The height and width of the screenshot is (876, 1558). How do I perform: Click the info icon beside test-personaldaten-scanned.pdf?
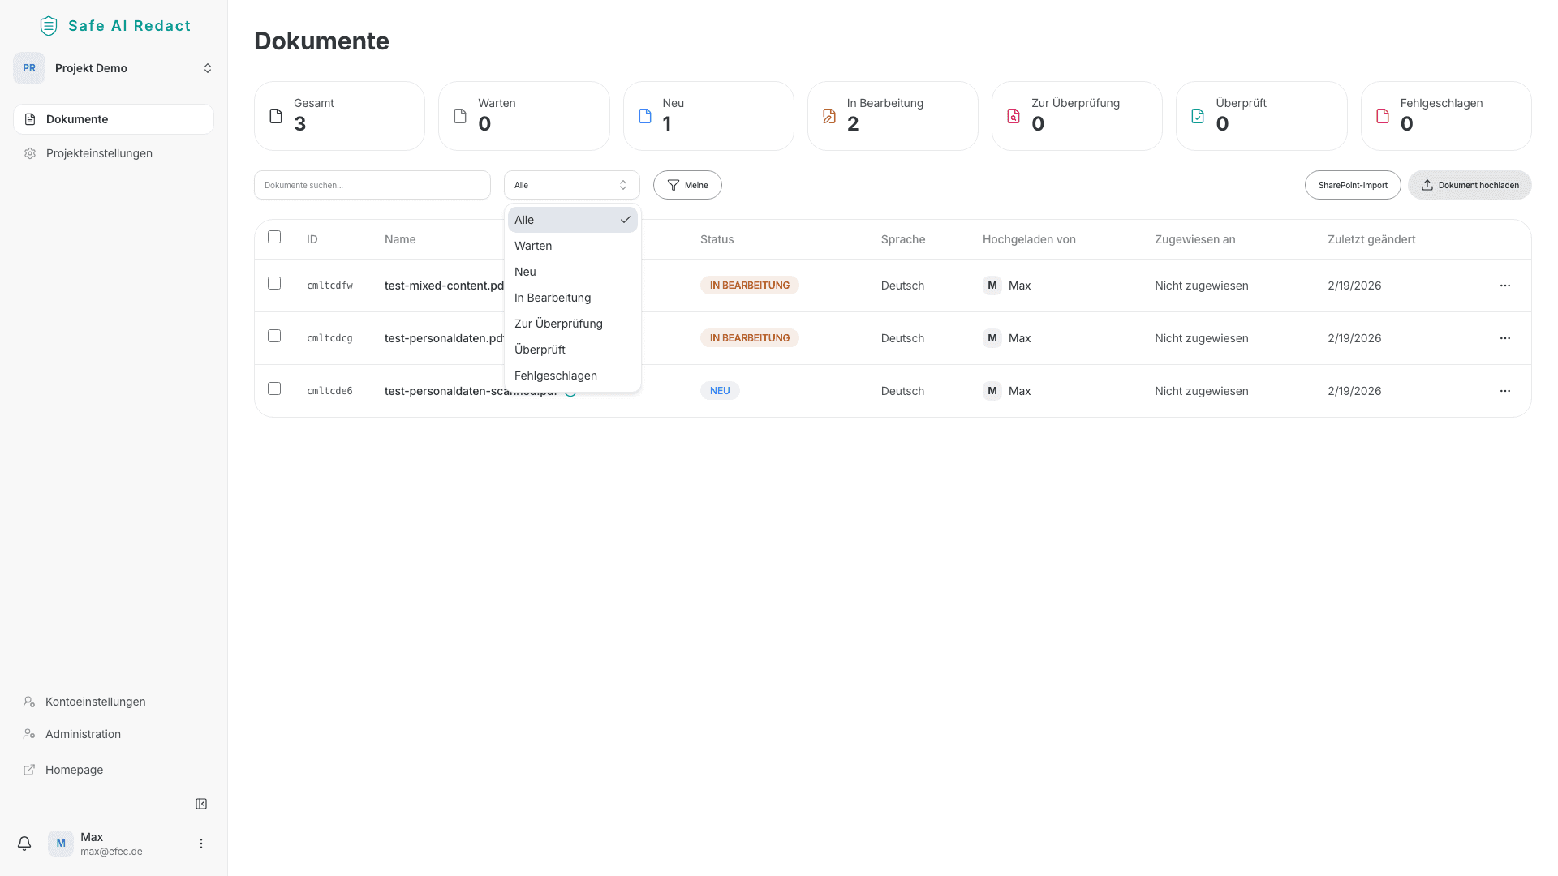[570, 390]
